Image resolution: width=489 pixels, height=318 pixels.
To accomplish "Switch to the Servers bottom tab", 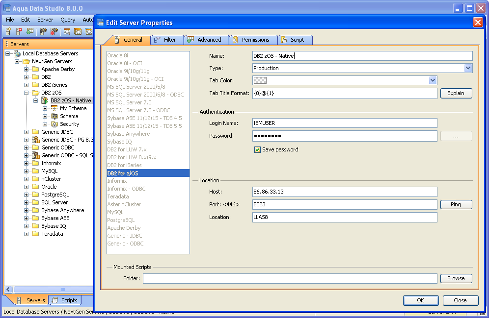I will [x=31, y=300].
